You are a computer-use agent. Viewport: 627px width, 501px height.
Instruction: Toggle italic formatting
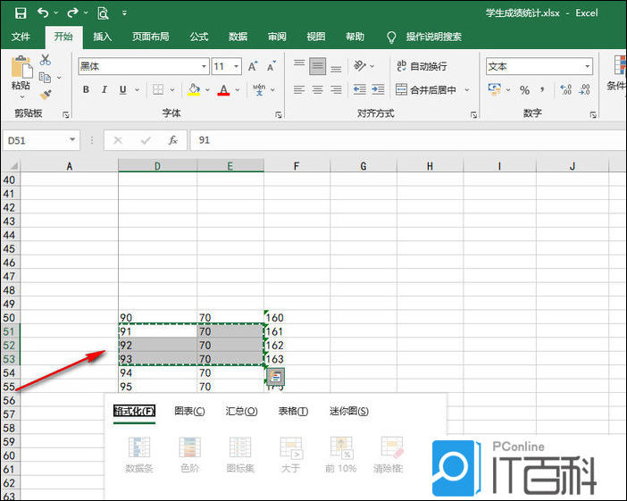(104, 90)
